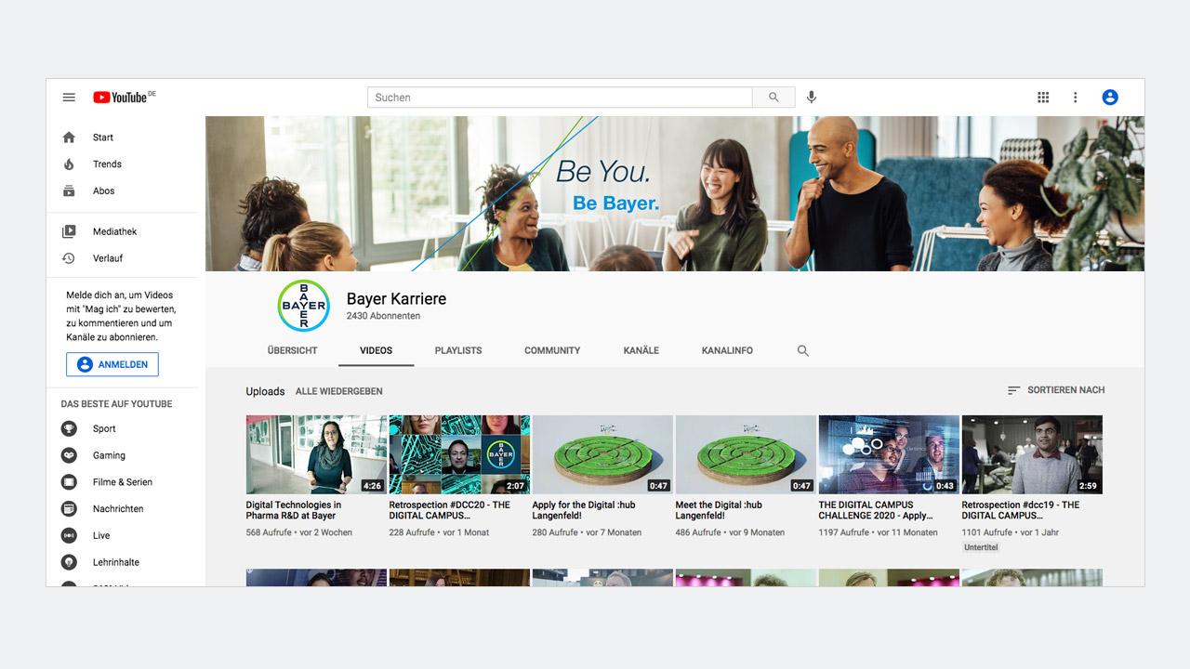The width and height of the screenshot is (1190, 669).
Task: Open the KANALINFO tab
Action: [727, 351]
